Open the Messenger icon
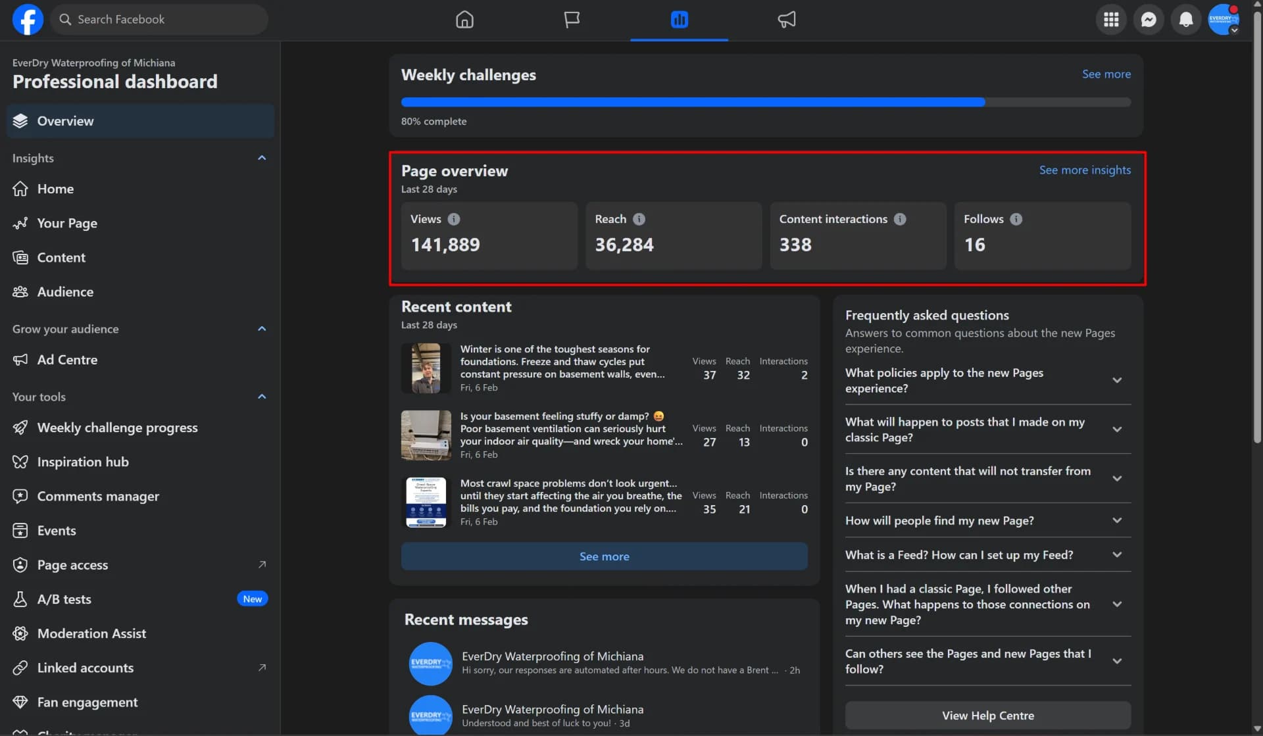Viewport: 1263px width, 736px height. pos(1149,20)
